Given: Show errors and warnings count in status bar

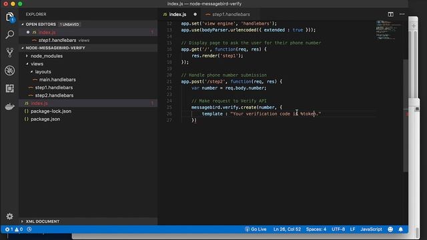Looking at the screenshot, I should coord(14,229).
